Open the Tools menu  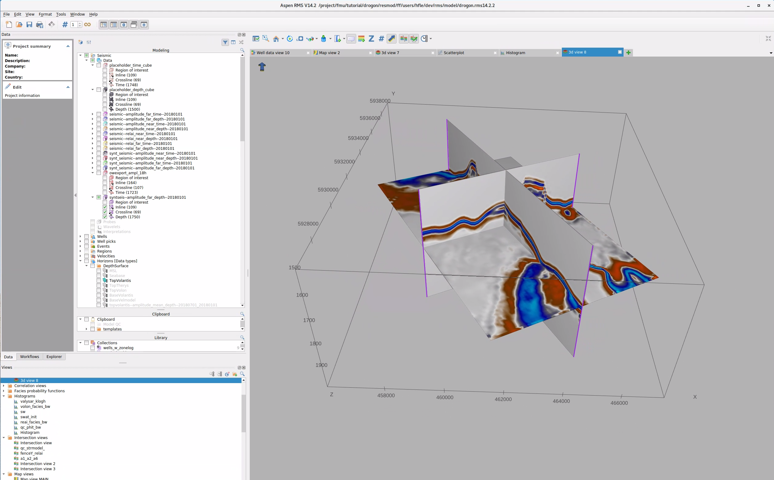[x=61, y=14]
